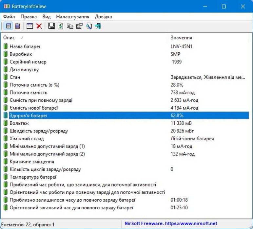Screen dimensions: 253x229
Task: Save selected items with the floppy disk icon
Action: coord(51,26)
